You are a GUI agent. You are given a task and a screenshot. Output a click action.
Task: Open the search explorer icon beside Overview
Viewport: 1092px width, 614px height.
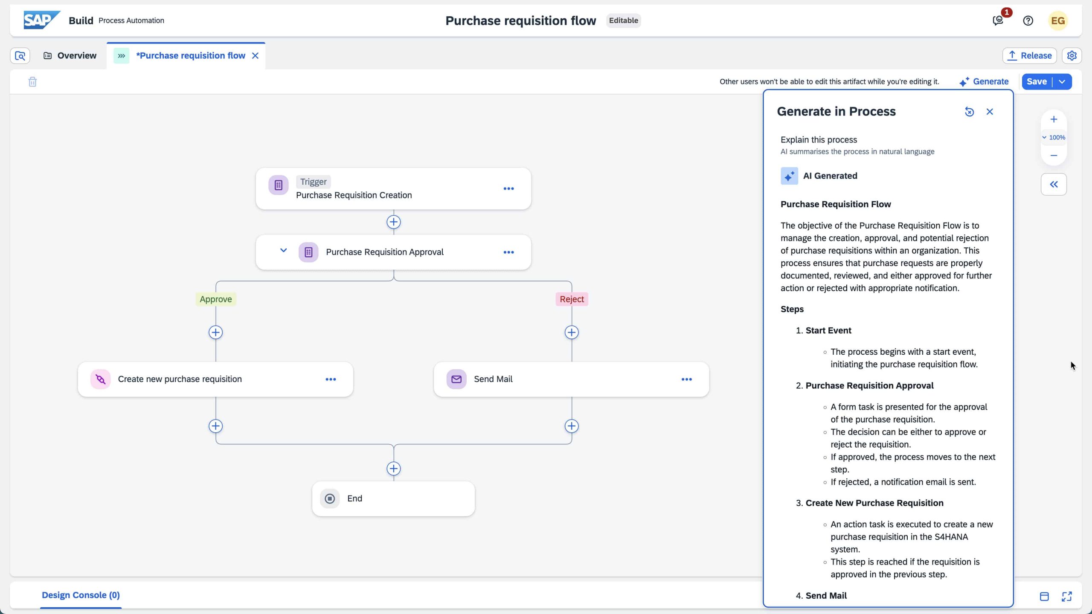coord(20,56)
